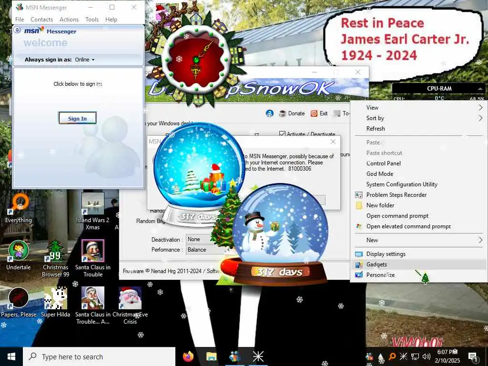Click the snowman snow globe gadget
Screen dimensions: 488x366
pyautogui.click(x=280, y=234)
